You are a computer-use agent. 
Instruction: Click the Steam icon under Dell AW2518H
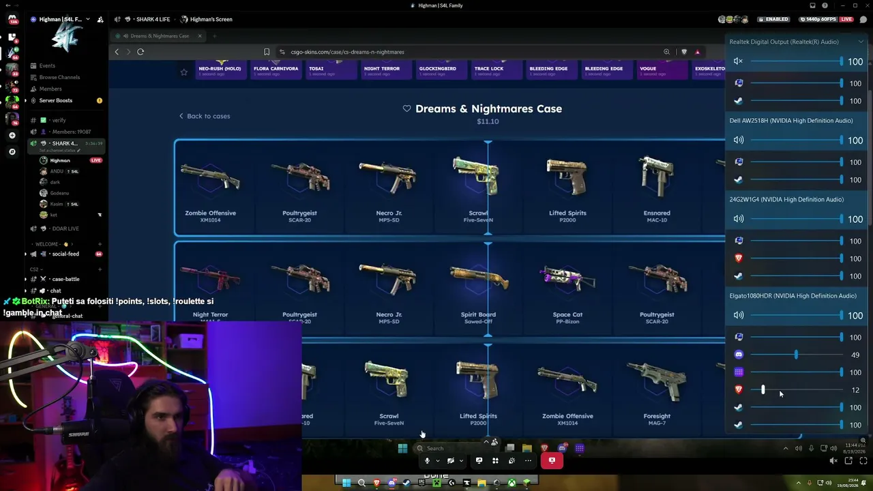point(739,179)
